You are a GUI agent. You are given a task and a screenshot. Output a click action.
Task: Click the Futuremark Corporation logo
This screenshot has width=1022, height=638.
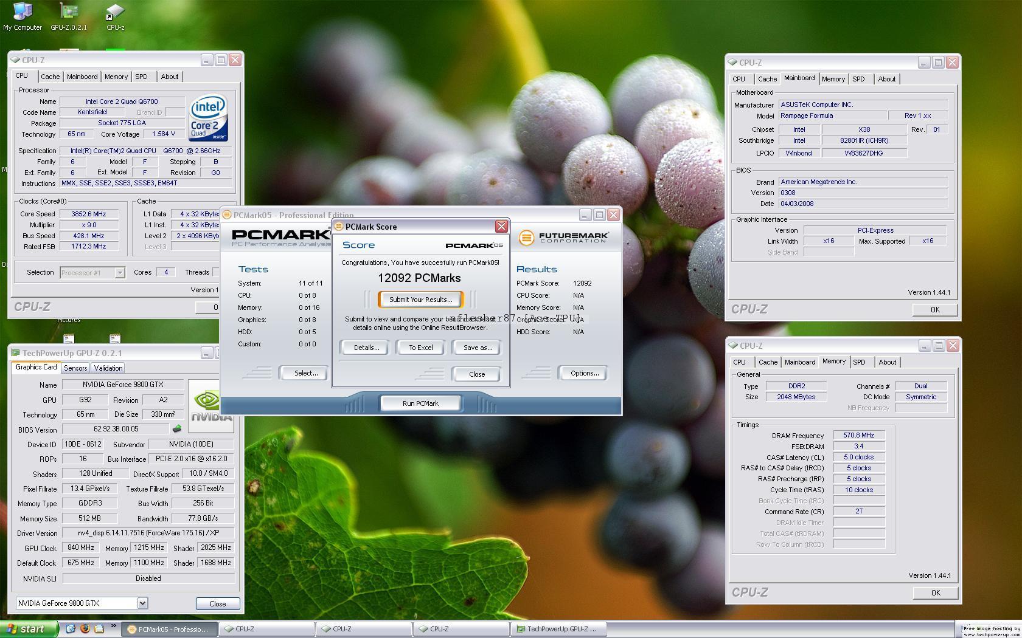point(563,237)
